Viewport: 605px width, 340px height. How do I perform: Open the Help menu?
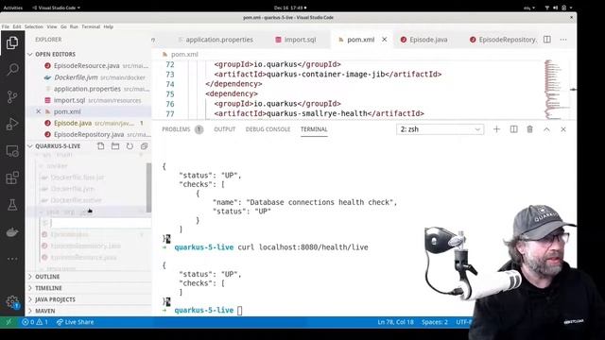click(x=109, y=26)
